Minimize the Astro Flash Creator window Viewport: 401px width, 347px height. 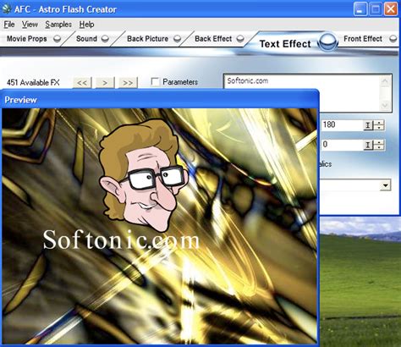pos(360,9)
